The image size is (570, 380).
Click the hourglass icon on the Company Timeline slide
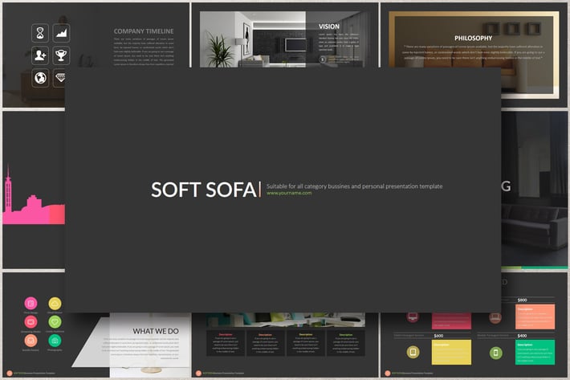tap(40, 34)
